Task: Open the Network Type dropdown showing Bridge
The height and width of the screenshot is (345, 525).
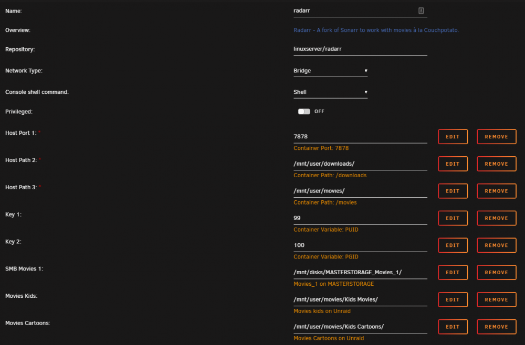Action: pos(330,71)
